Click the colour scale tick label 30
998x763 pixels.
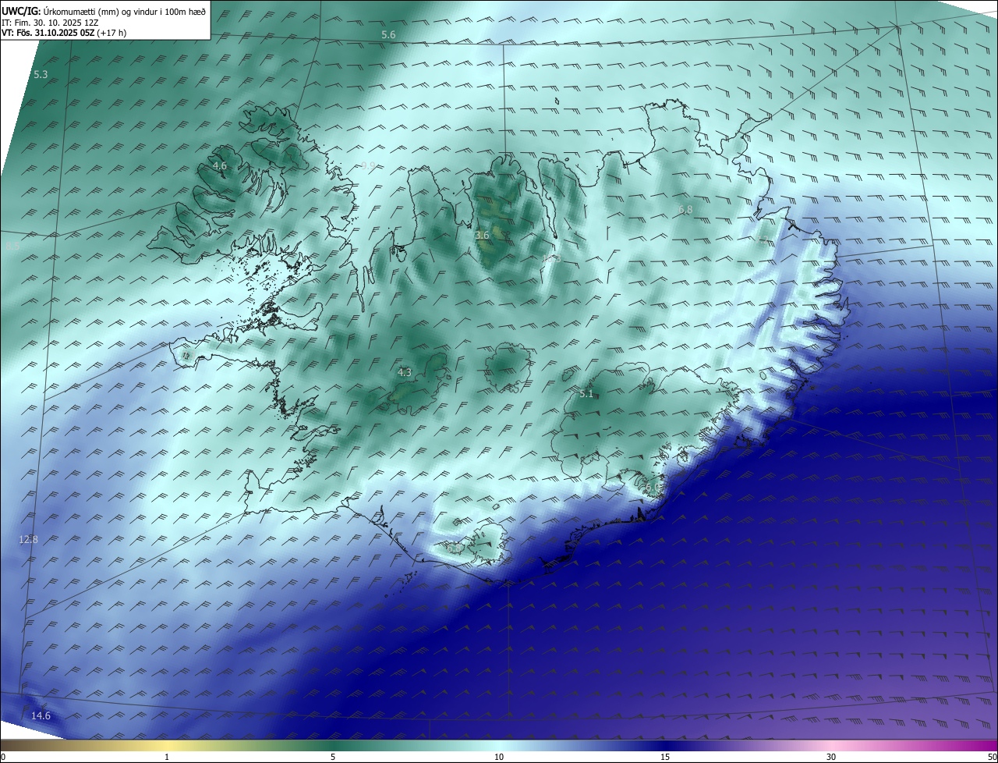831,757
